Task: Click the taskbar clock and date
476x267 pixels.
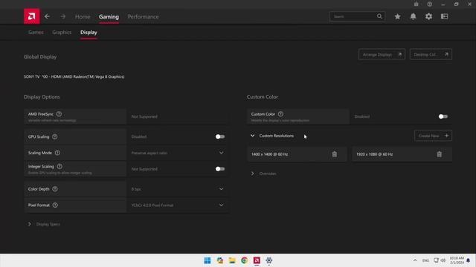Action: click(x=457, y=260)
